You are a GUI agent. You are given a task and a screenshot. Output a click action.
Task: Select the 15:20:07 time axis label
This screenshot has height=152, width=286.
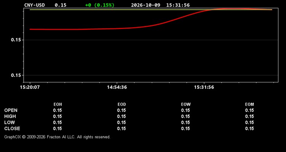coord(30,87)
